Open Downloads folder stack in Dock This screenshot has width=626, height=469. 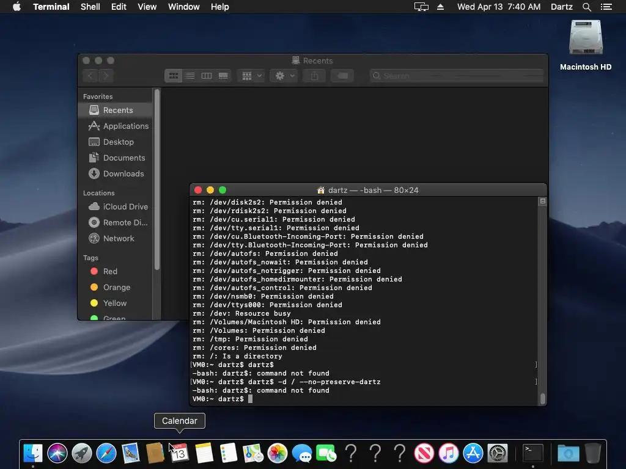pos(569,453)
